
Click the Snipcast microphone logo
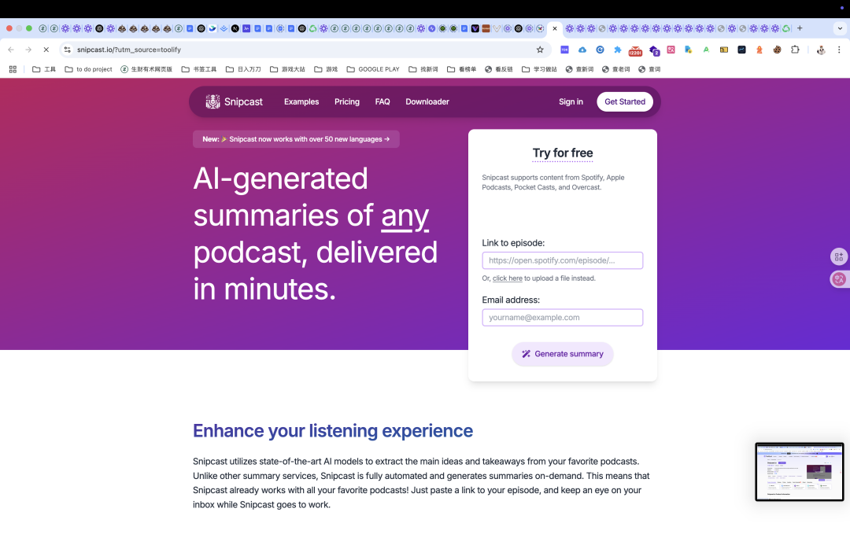213,101
